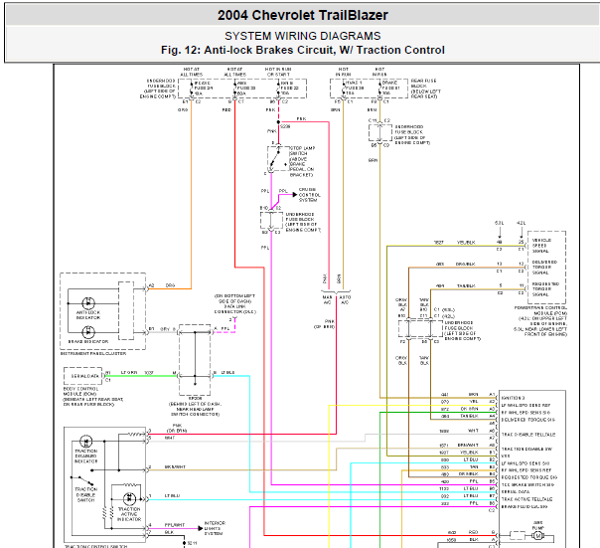600x548 pixels.
Task: Click the AUTO A/C label
Action: click(x=345, y=299)
